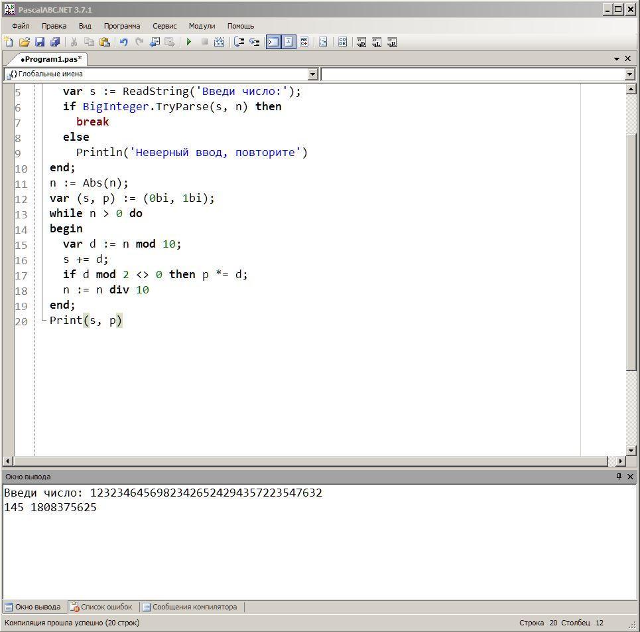
Task: Redo the edit
Action: coord(139,42)
